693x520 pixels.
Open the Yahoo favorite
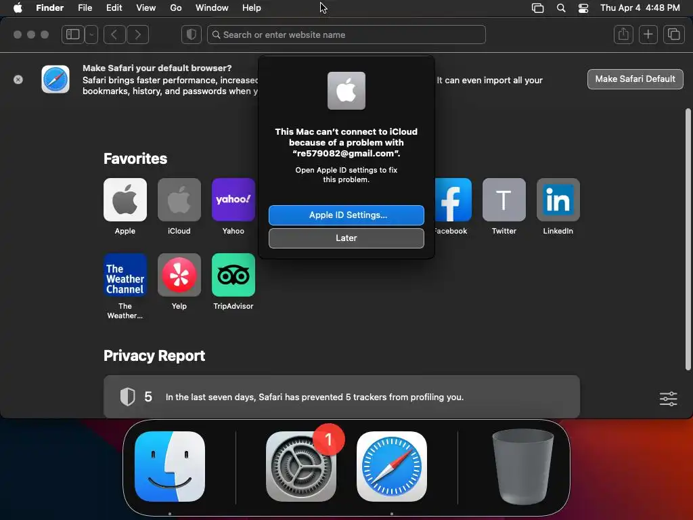[233, 200]
